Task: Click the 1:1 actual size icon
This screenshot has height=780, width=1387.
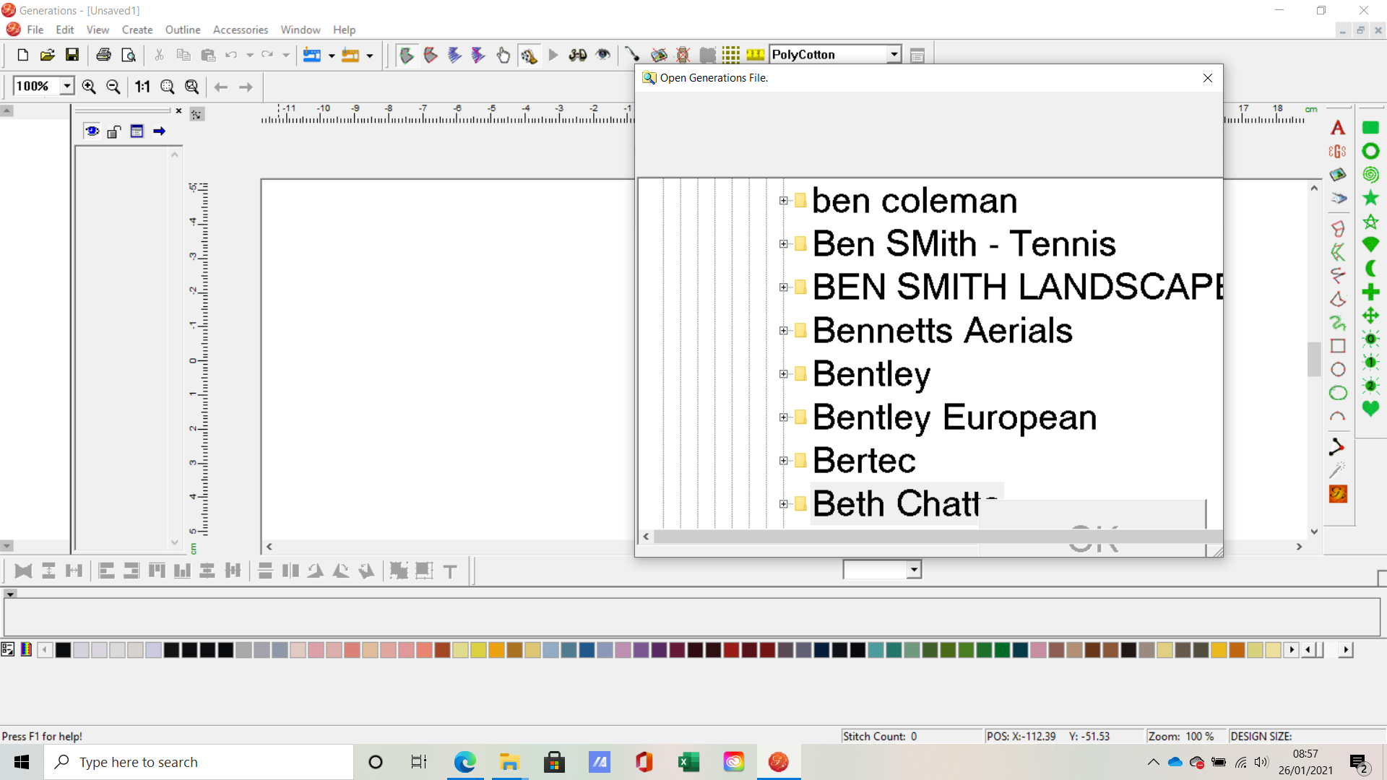Action: [142, 87]
